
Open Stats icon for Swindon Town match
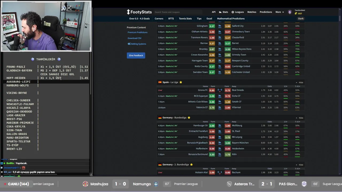[x=220, y=72]
